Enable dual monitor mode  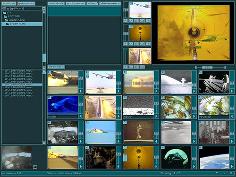click(110, 3)
